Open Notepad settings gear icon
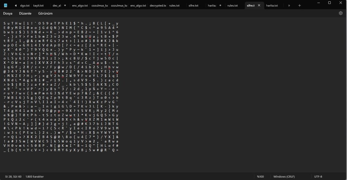The height and width of the screenshot is (180, 347). click(x=341, y=13)
